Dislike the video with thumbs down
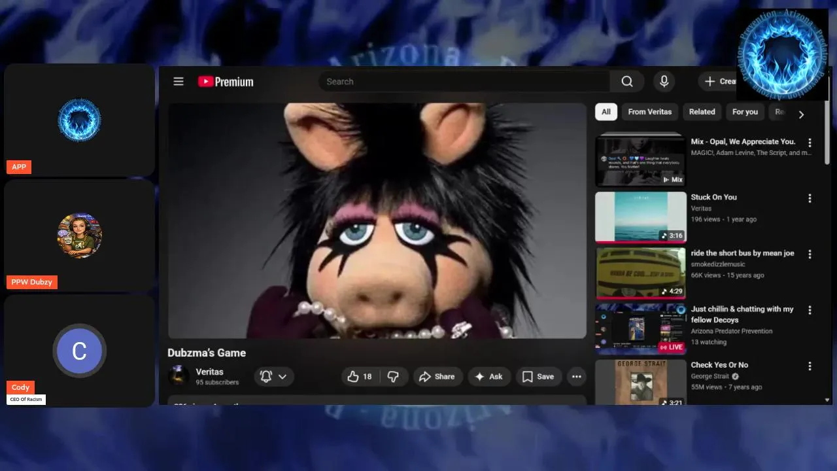837x471 pixels. click(x=393, y=376)
